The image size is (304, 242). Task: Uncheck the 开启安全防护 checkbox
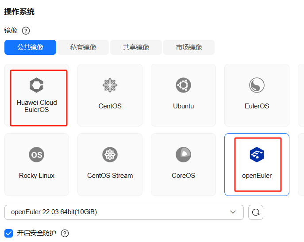[x=8, y=233]
